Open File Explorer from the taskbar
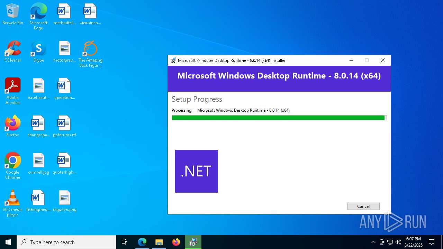Image resolution: width=443 pixels, height=249 pixels. coord(159,242)
